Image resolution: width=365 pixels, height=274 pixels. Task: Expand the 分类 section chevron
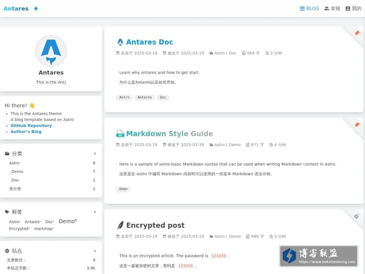tap(95, 153)
